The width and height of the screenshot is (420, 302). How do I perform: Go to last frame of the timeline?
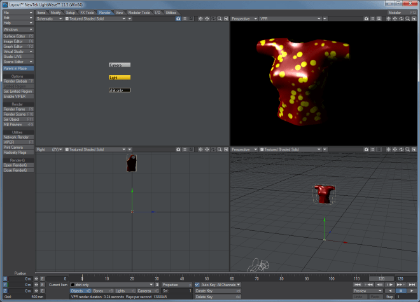[412, 285]
